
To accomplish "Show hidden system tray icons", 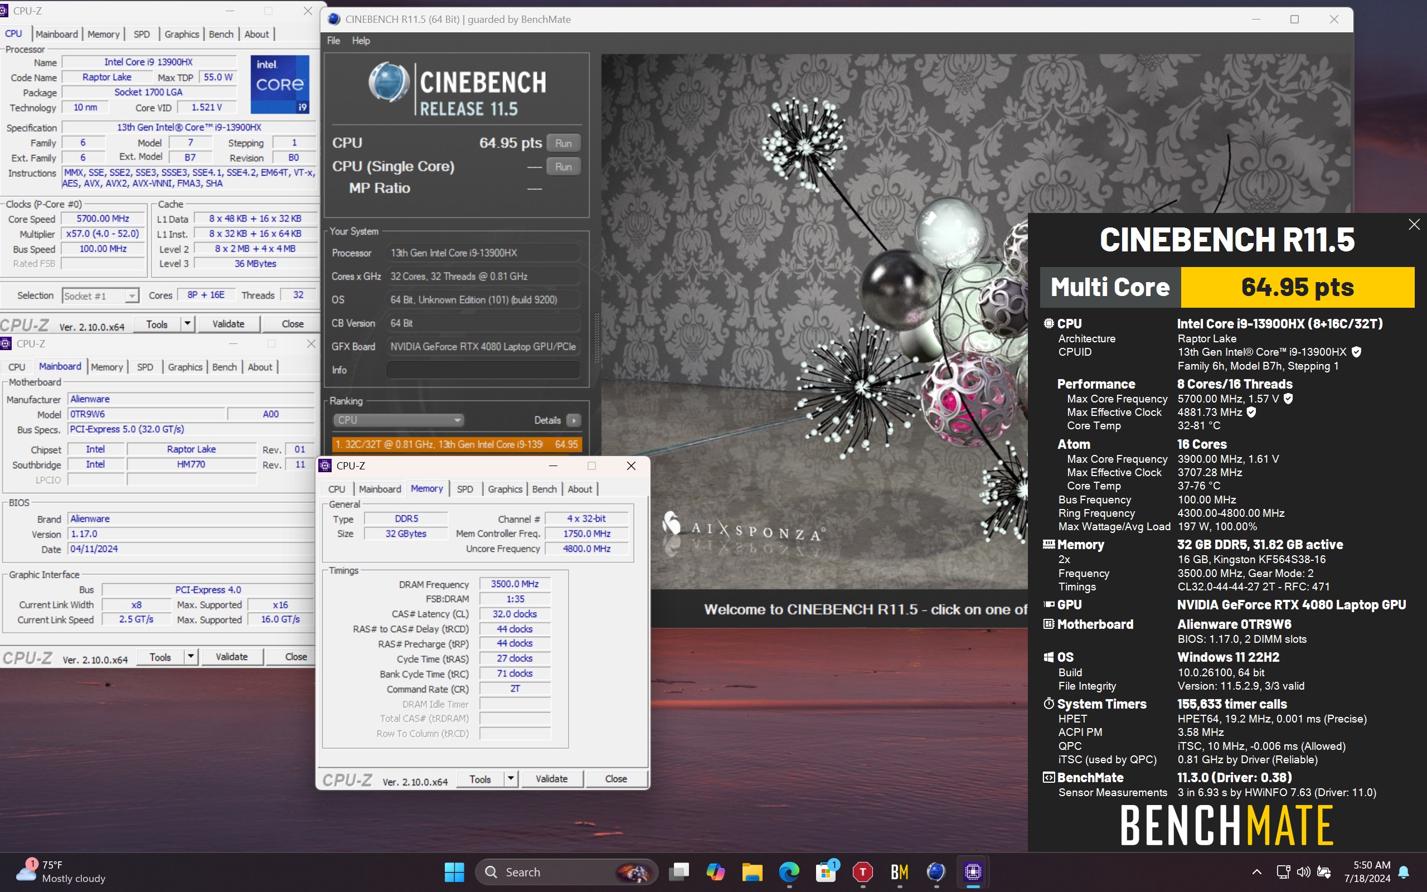I will [x=1256, y=871].
